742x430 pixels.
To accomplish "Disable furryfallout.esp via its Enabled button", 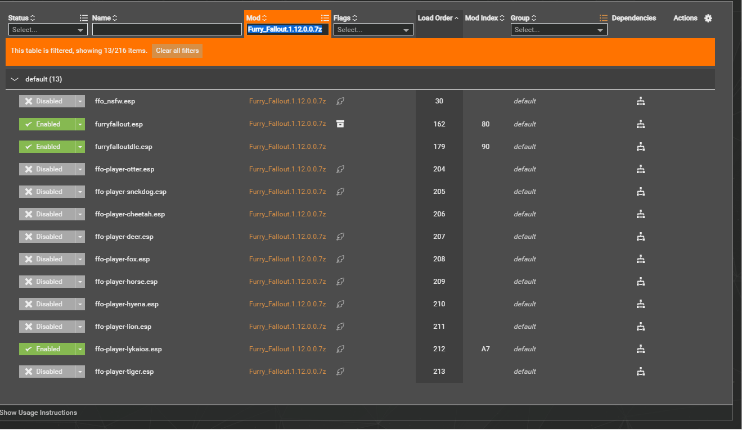I will click(x=47, y=124).
